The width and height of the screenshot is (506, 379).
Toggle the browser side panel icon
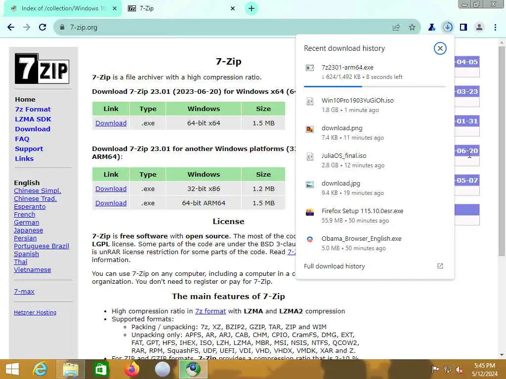pyautogui.click(x=464, y=28)
